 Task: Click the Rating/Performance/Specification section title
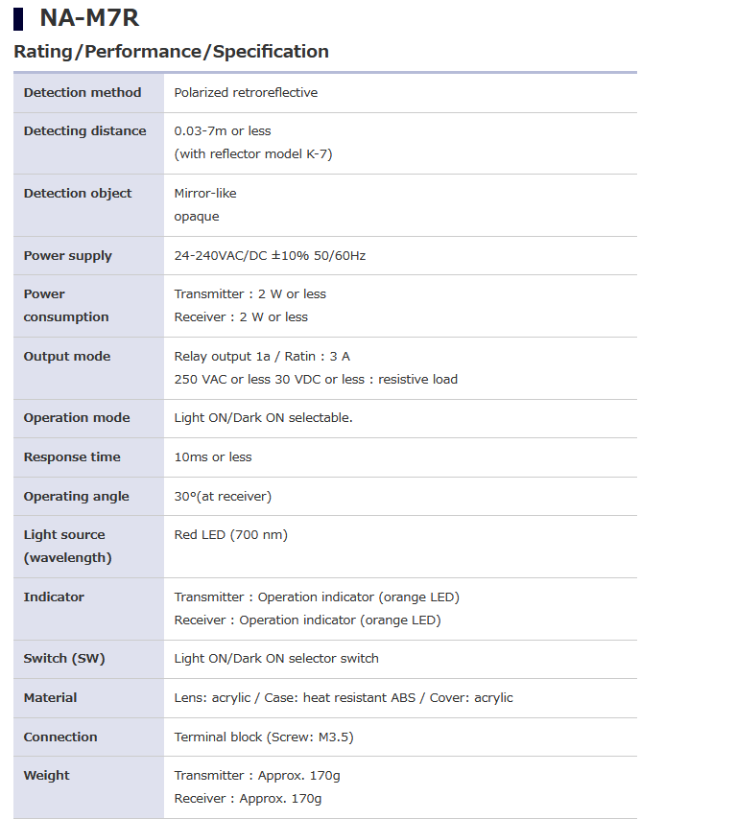click(x=171, y=52)
